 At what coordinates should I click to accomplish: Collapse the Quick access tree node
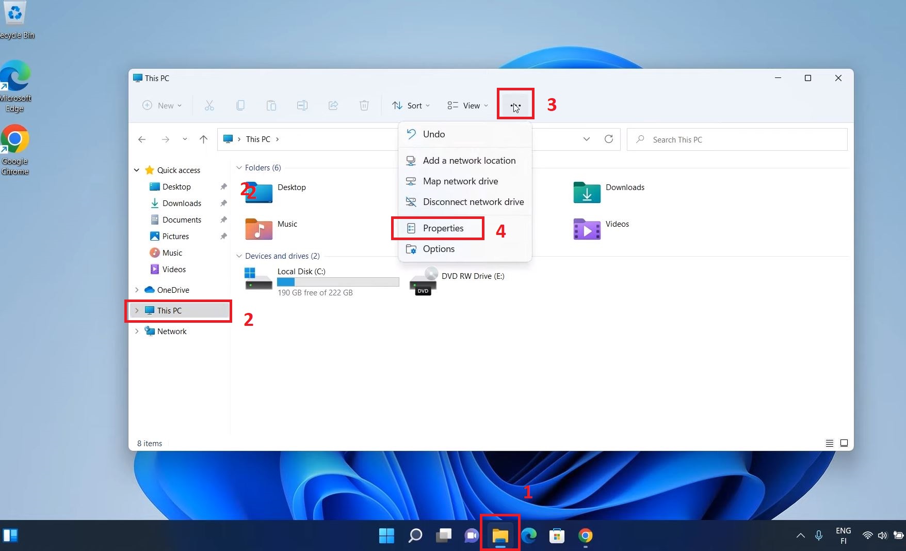click(x=137, y=170)
